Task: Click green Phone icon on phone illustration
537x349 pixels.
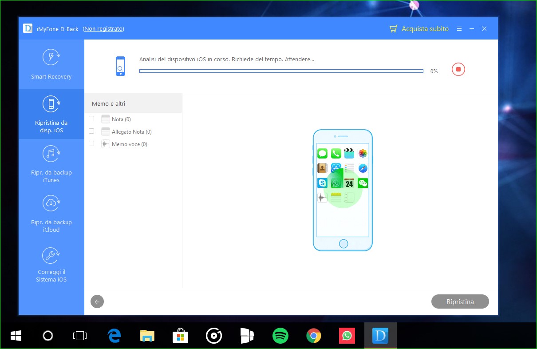Action: pyautogui.click(x=336, y=154)
